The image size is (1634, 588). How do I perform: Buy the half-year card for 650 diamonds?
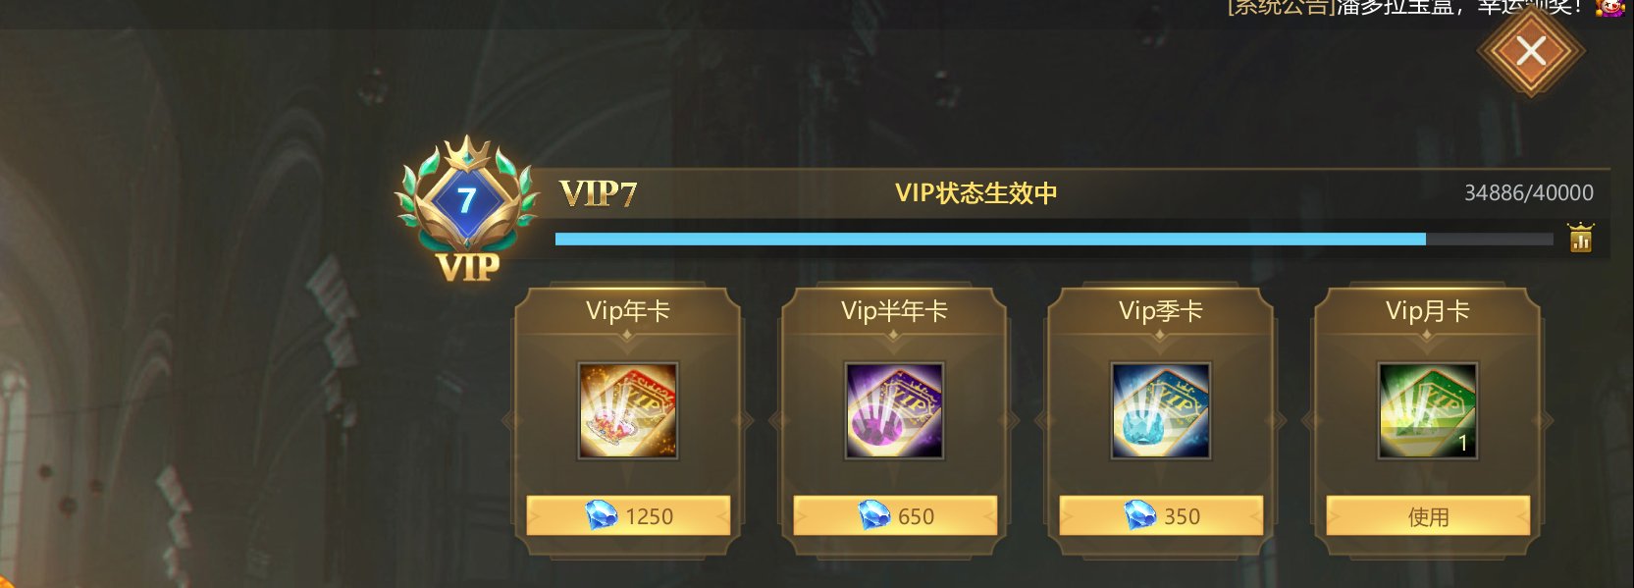[x=895, y=515]
